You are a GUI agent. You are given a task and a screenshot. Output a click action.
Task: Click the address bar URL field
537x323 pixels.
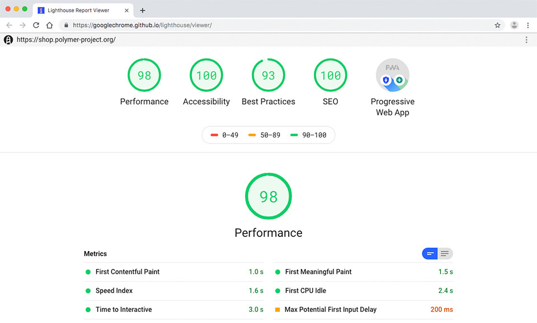point(280,25)
